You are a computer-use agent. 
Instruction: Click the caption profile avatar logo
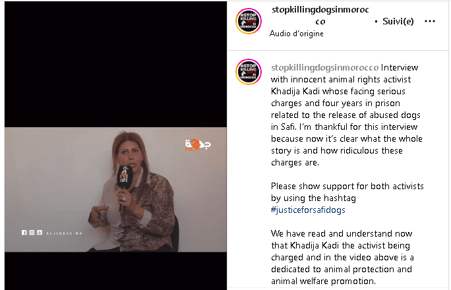pyautogui.click(x=249, y=72)
